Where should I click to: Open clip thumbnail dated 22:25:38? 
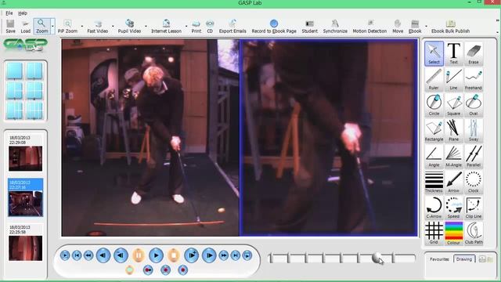[26, 248]
